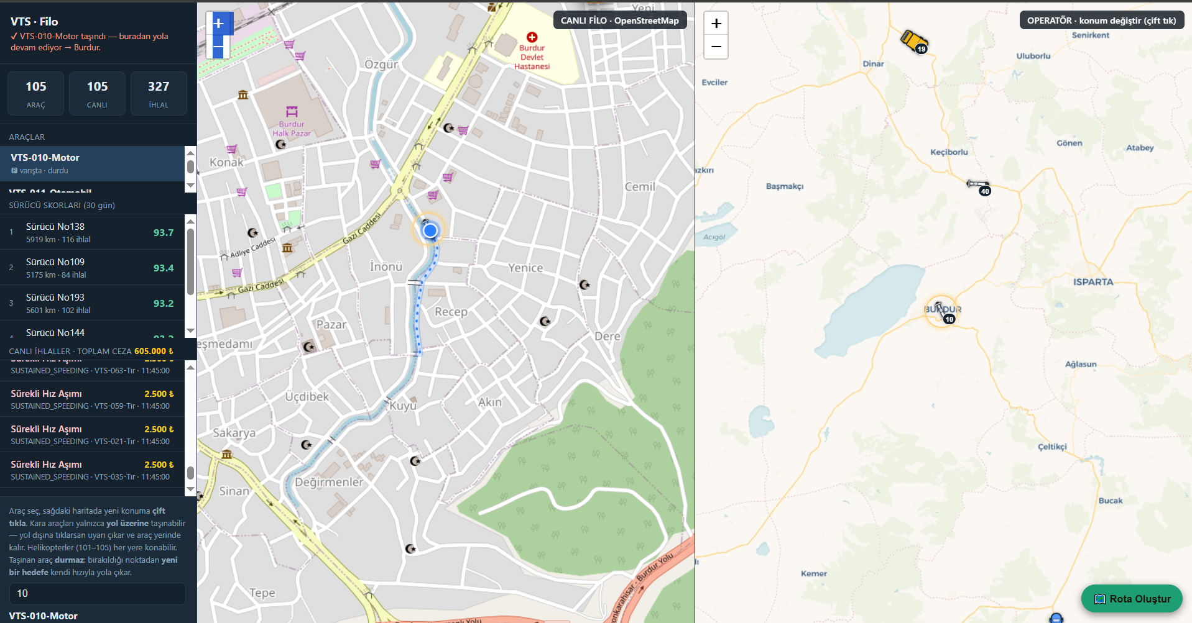This screenshot has height=623, width=1192.
Task: Click the Senirkent town label
Action: (1091, 35)
